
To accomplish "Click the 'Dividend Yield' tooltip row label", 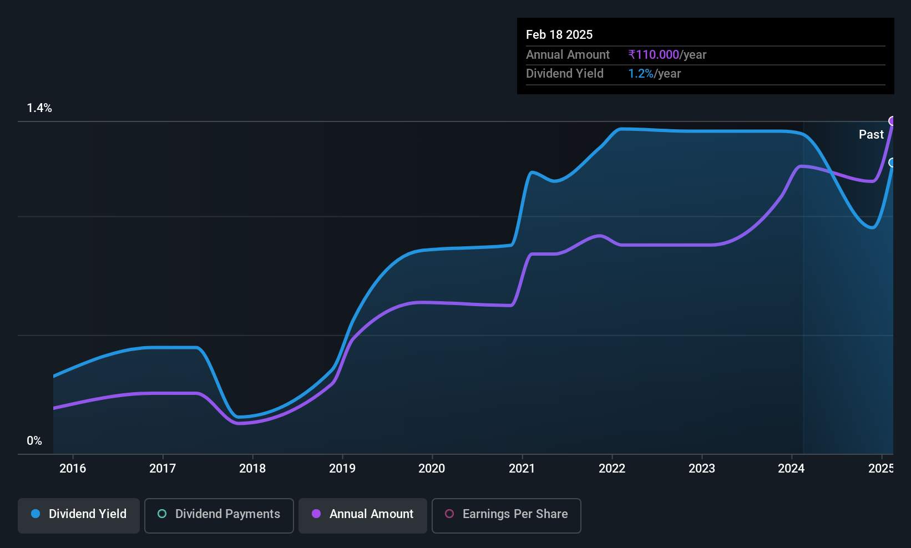I will (565, 73).
